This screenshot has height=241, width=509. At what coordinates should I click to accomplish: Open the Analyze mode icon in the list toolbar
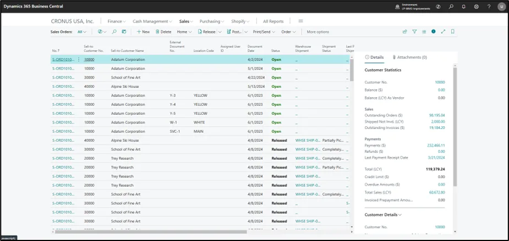coord(124,32)
